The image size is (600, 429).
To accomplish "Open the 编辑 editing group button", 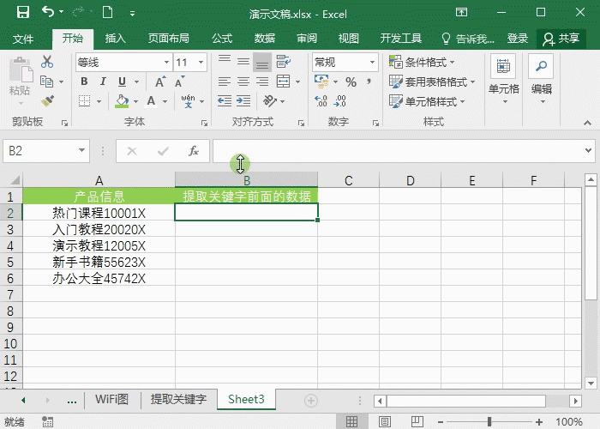I will click(x=542, y=81).
